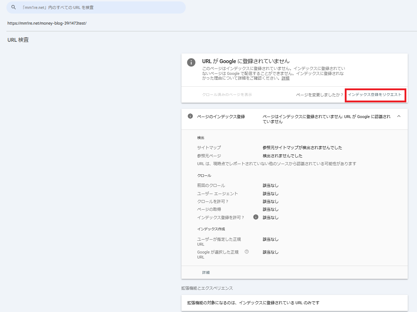Click 詳細 at the bottom of the indexing card
The height and width of the screenshot is (312, 417).
pyautogui.click(x=206, y=272)
